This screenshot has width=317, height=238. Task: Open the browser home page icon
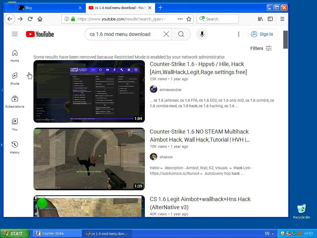pos(40,19)
